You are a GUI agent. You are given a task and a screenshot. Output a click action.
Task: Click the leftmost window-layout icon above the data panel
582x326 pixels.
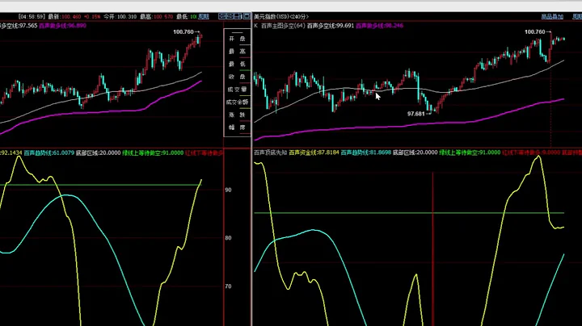click(222, 16)
